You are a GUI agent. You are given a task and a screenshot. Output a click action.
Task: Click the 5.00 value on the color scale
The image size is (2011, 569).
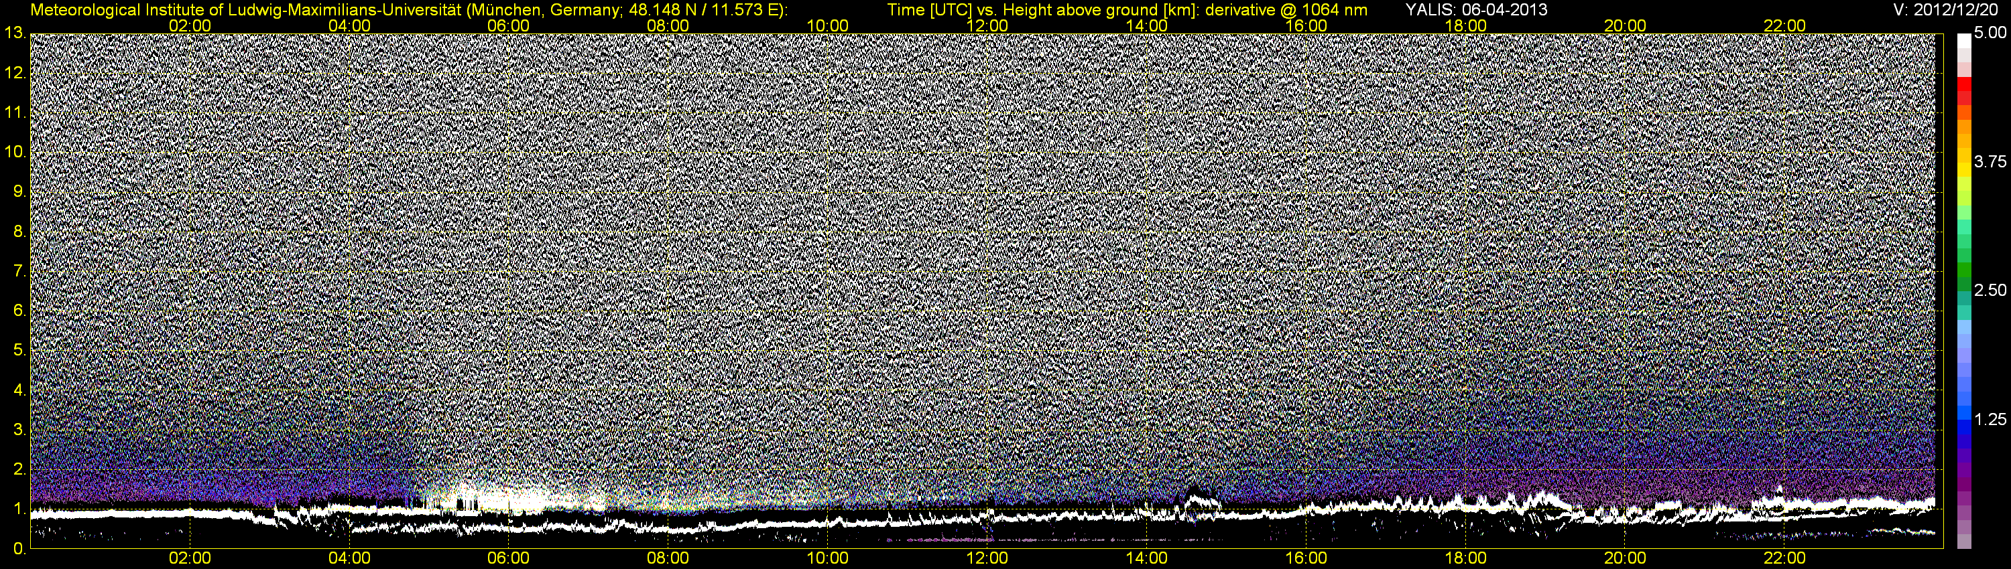(x=1990, y=33)
